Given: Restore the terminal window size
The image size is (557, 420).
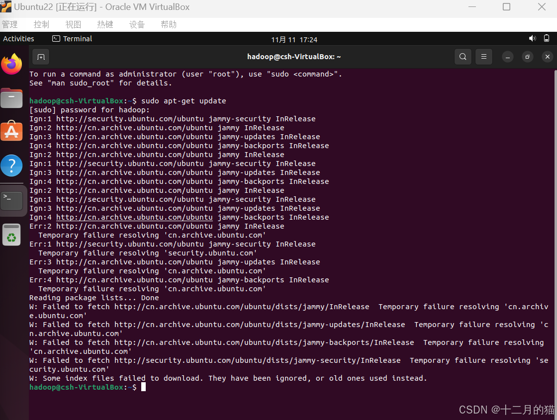Looking at the screenshot, I should (x=528, y=57).
